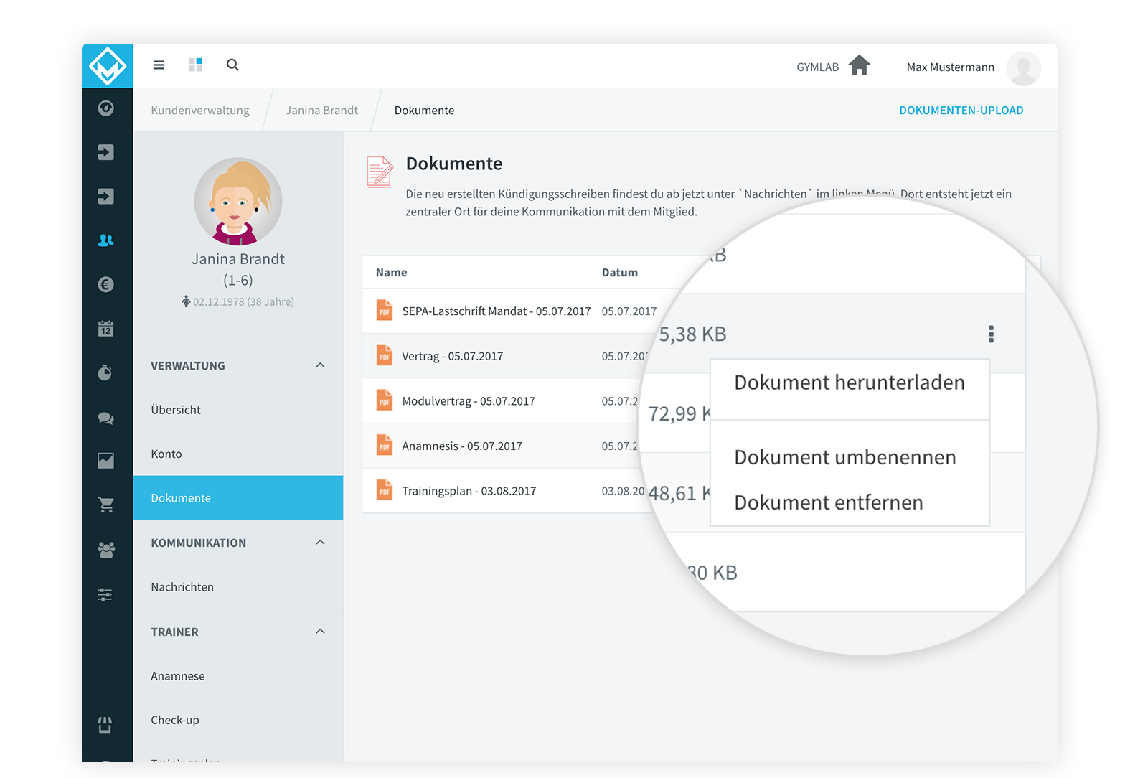Select Dokument entfernen
Screen dimensions: 1148x778
tap(829, 502)
